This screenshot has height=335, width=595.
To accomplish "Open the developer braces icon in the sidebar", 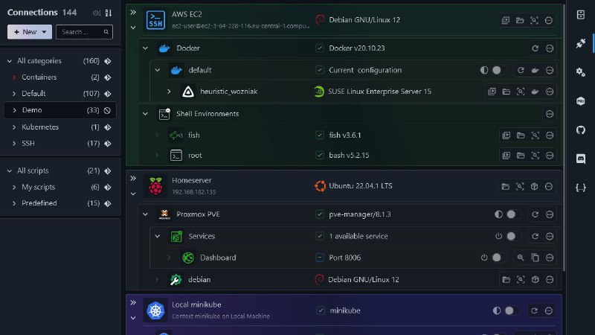I will pyautogui.click(x=581, y=188).
